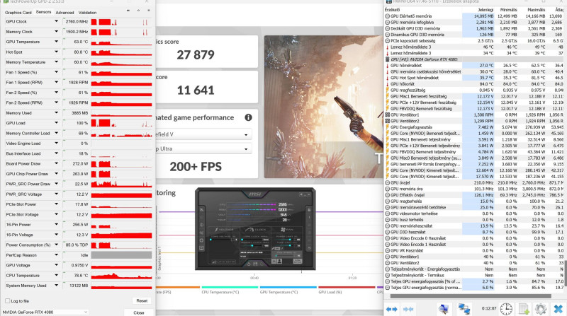567x316 pixels.
Task: Open NVIDIA GeForce RTX 4080 GPU selector
Action: [45, 312]
